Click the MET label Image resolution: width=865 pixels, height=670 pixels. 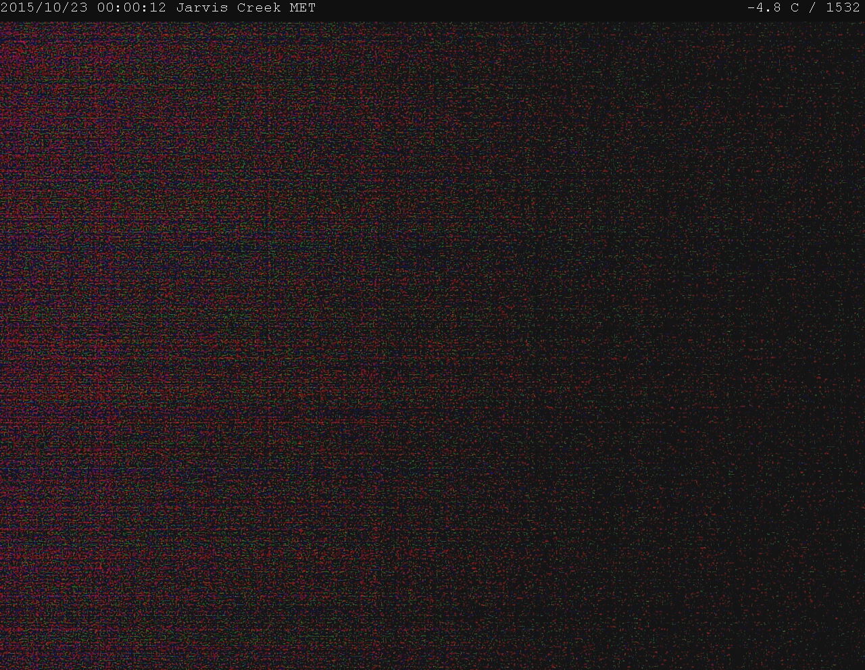[x=302, y=8]
